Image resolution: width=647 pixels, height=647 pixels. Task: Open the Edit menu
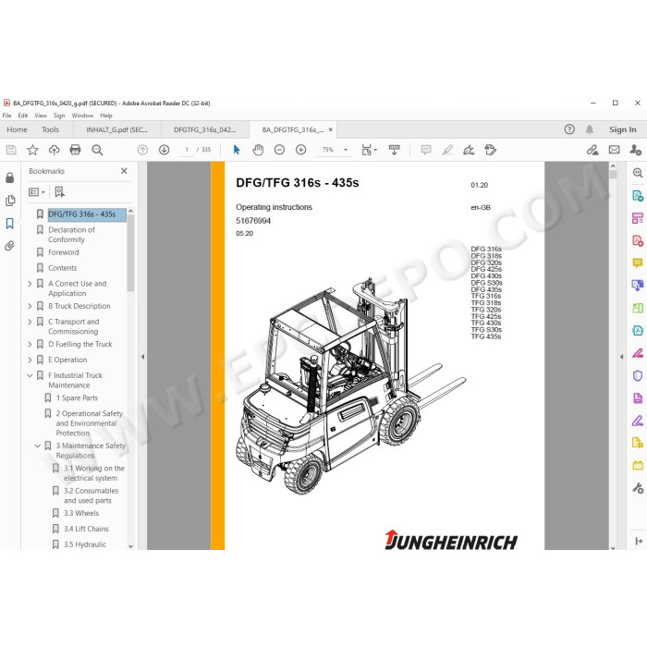pyautogui.click(x=23, y=116)
